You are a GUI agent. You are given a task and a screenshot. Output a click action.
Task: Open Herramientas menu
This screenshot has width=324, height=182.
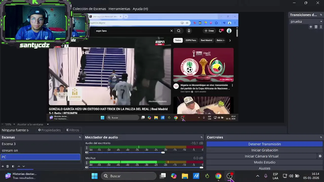click(x=119, y=9)
